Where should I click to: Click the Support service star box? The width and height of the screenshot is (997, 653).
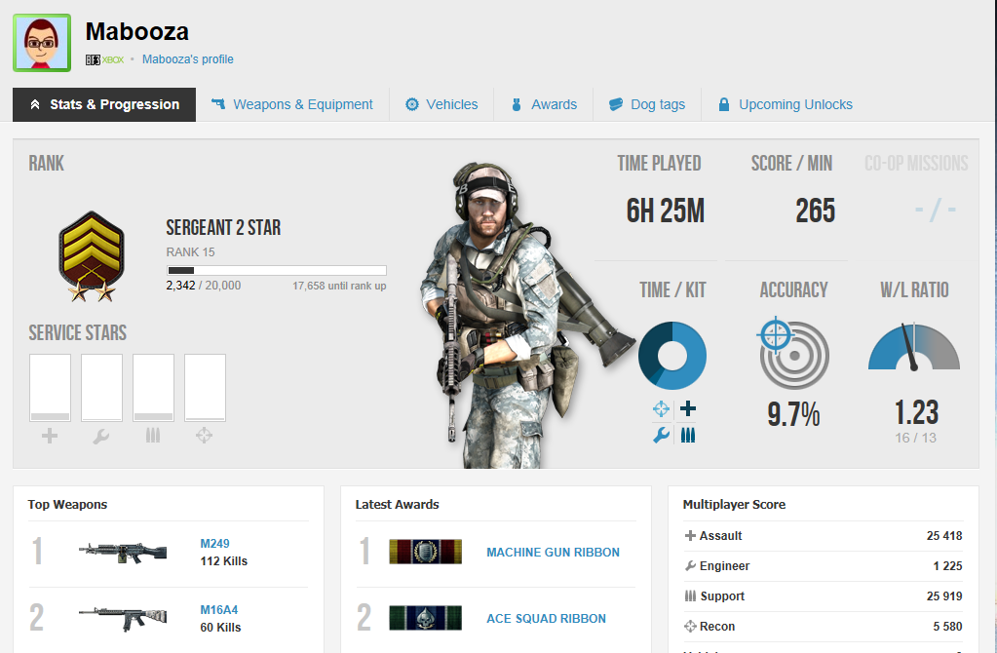pos(153,388)
